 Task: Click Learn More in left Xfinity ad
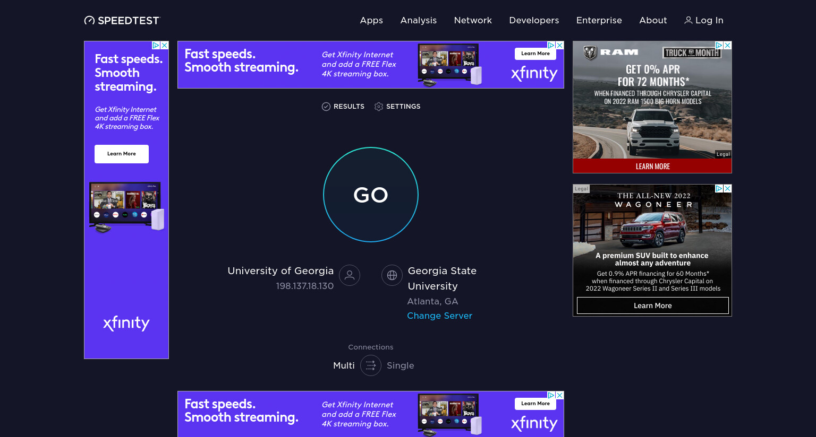122,154
